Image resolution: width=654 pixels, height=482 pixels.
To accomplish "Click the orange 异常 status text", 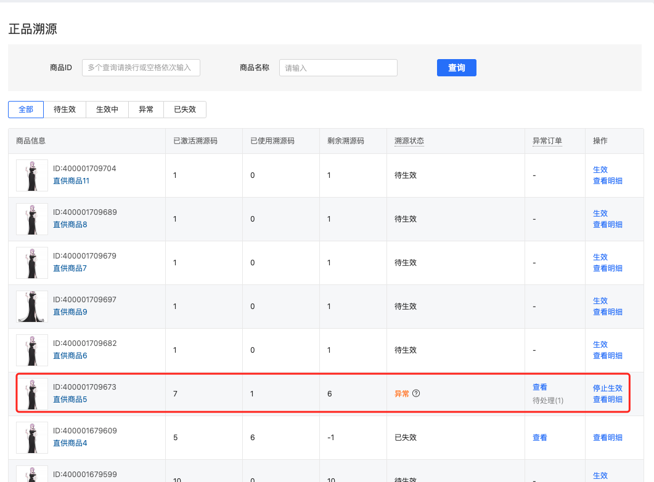I will [x=402, y=394].
